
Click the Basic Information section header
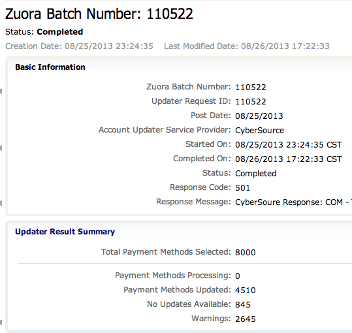click(x=50, y=67)
